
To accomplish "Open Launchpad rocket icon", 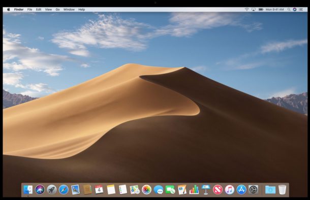I will pos(52,189).
